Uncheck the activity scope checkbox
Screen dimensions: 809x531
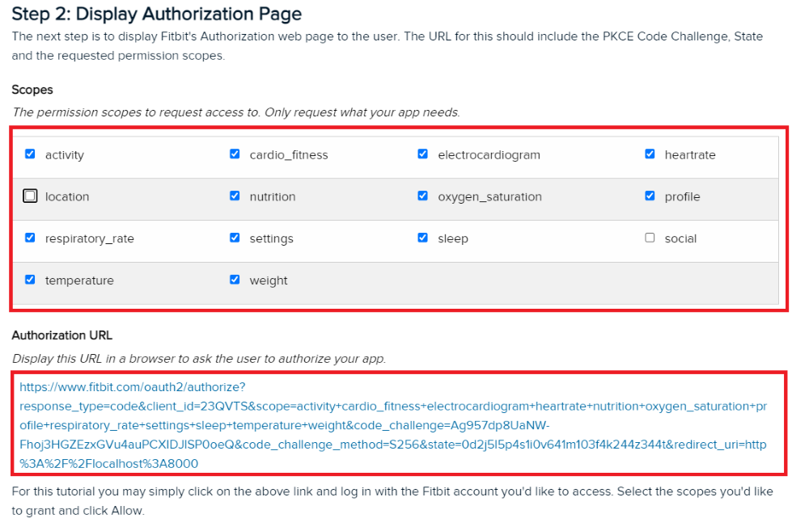pos(30,154)
